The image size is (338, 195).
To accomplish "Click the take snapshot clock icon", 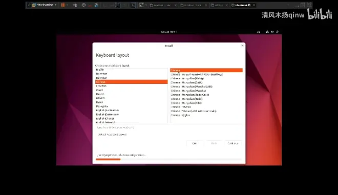I will [83, 5].
